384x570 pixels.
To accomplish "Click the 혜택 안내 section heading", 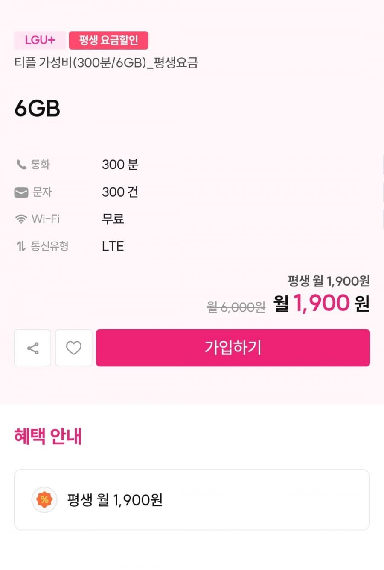I will tap(48, 436).
